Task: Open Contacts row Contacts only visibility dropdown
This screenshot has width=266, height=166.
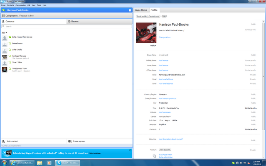Action: (251, 129)
